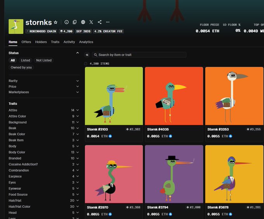The image size is (264, 219).
Task: Open Stornk #3678 title link
Action: coord(218,207)
